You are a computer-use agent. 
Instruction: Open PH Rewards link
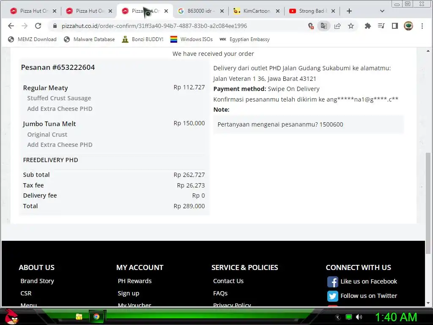(x=134, y=281)
